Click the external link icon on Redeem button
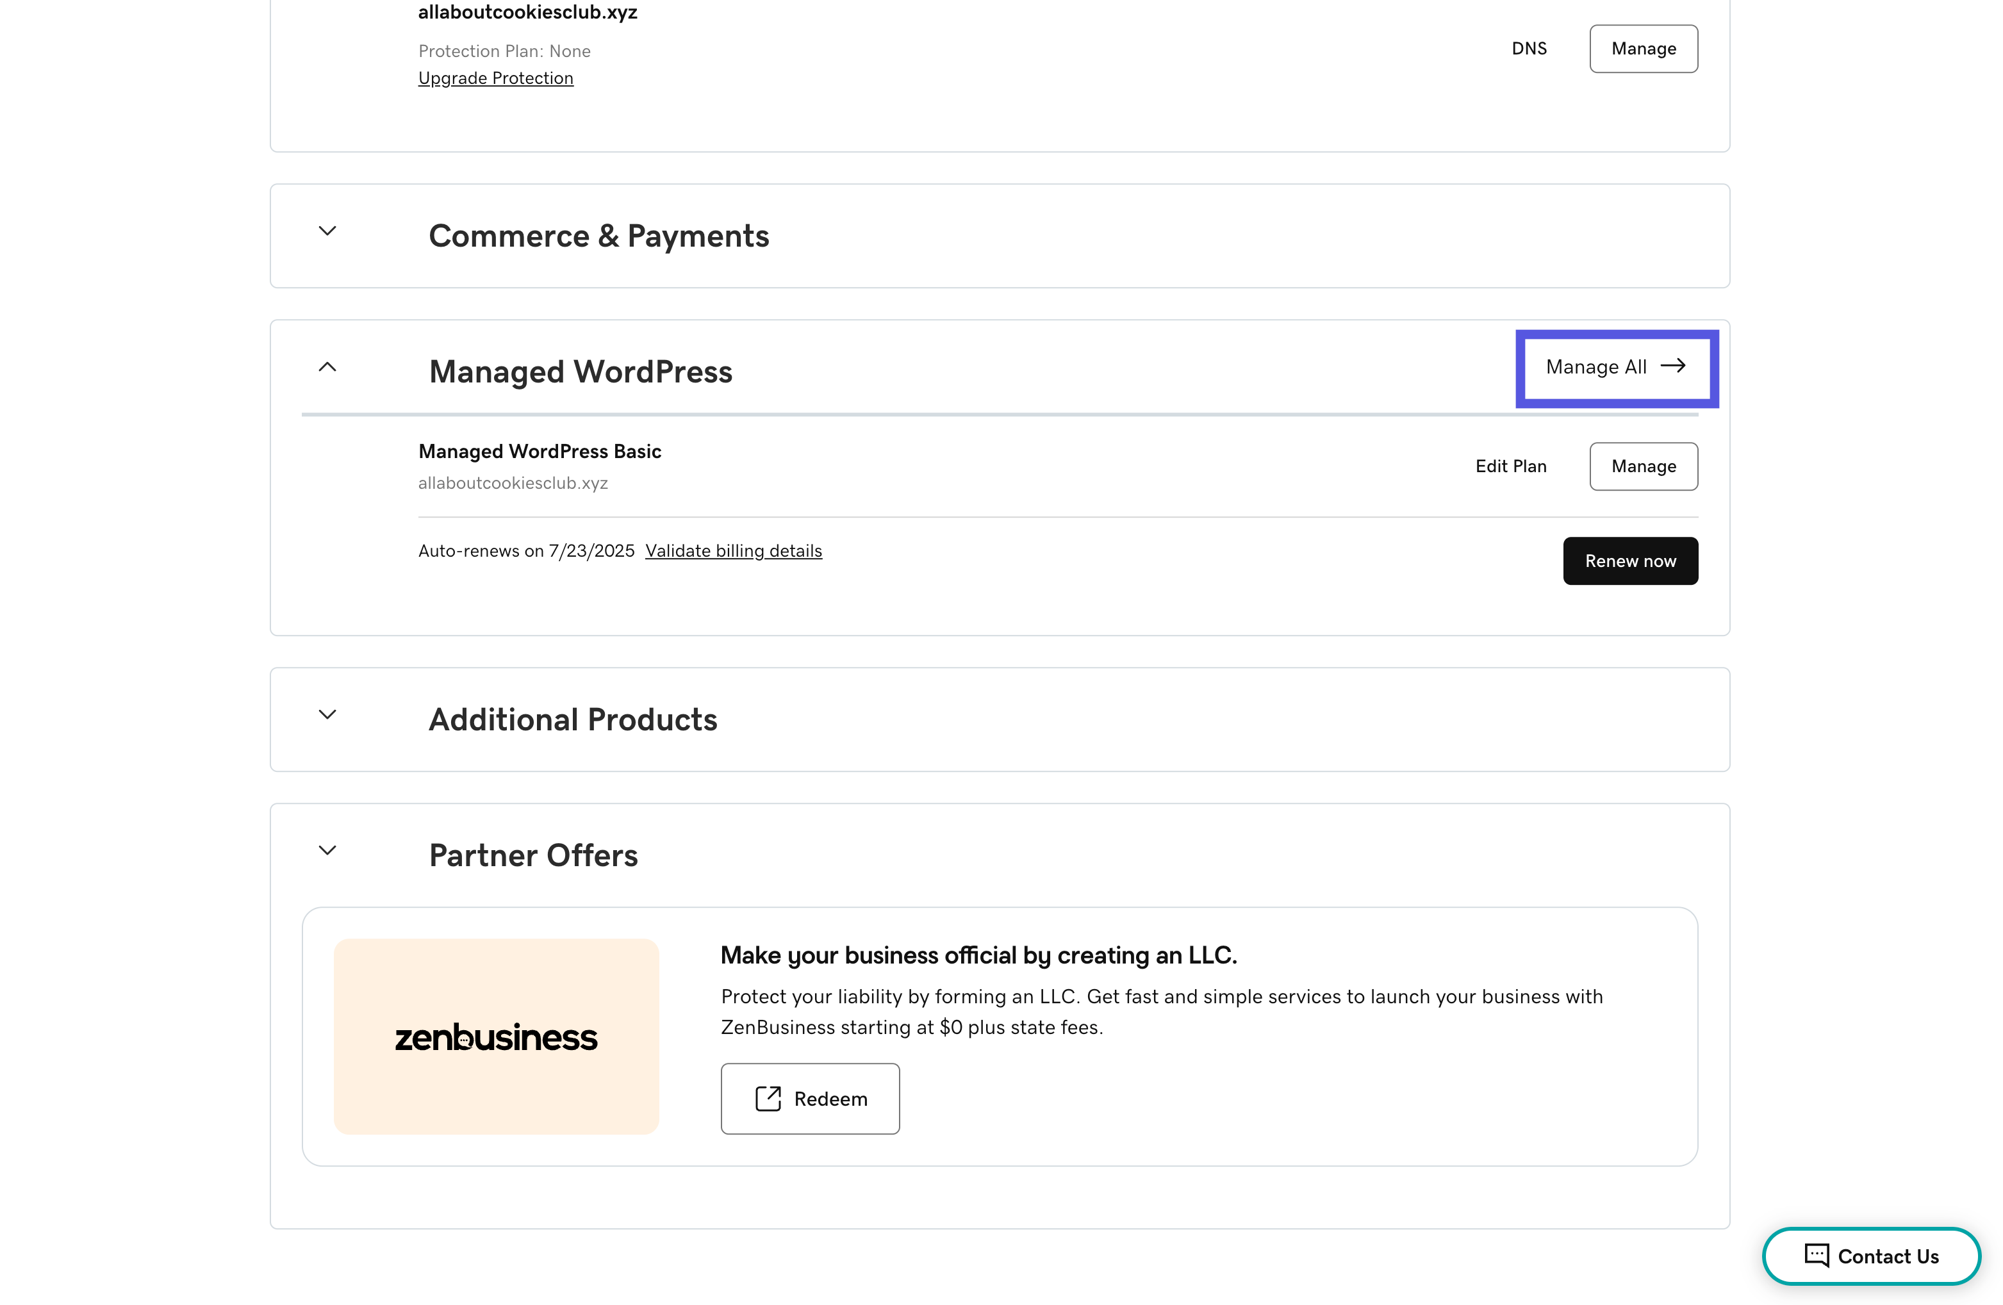2003x1305 pixels. pos(768,1098)
